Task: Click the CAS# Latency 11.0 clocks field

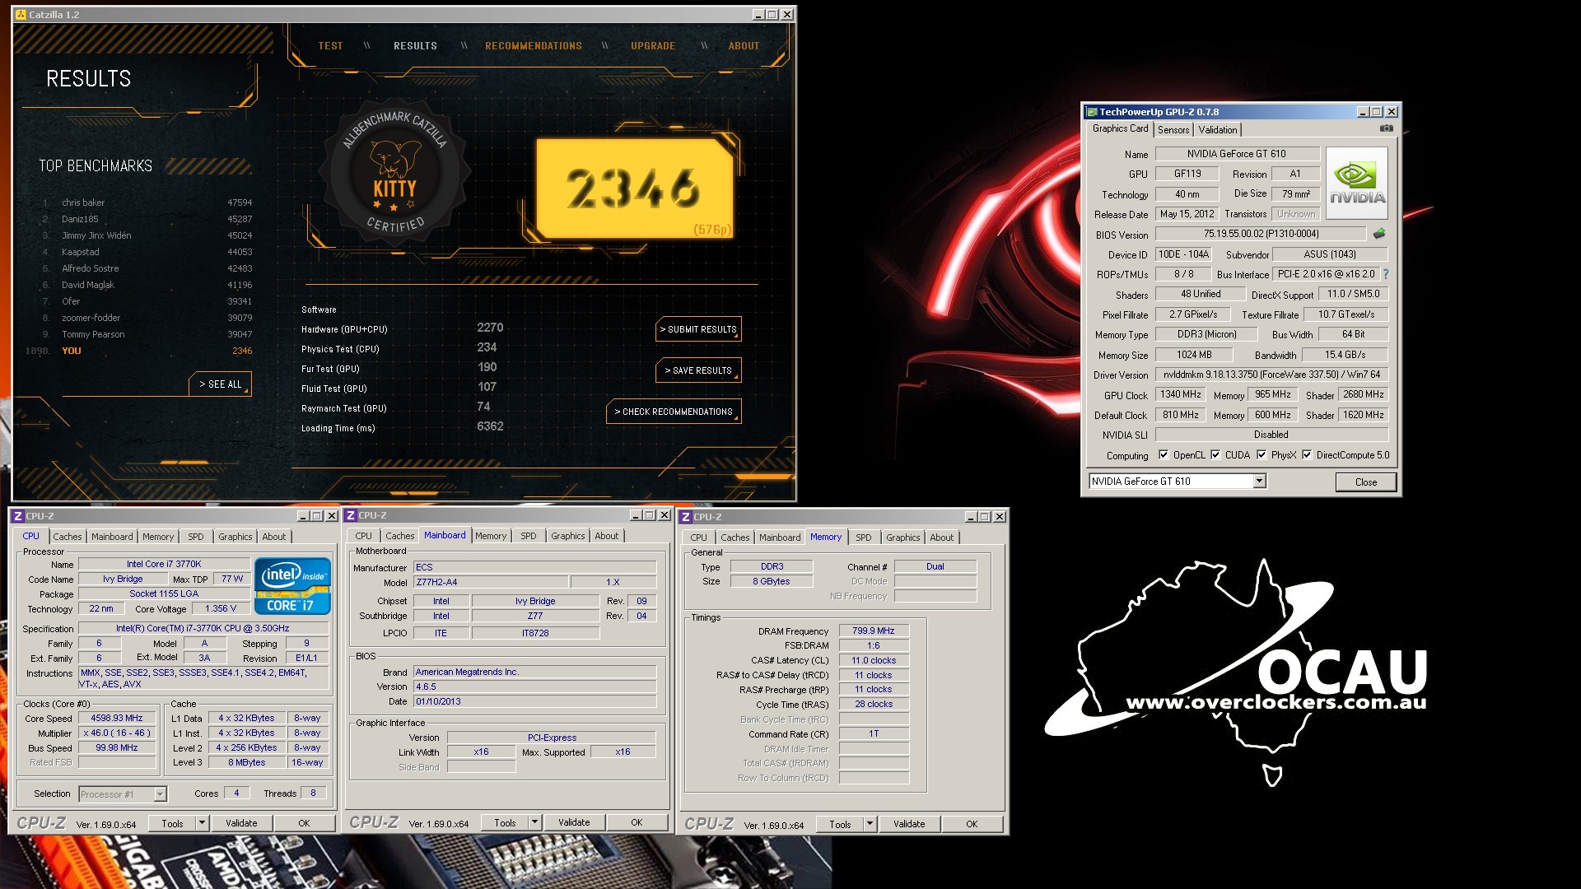Action: [874, 661]
